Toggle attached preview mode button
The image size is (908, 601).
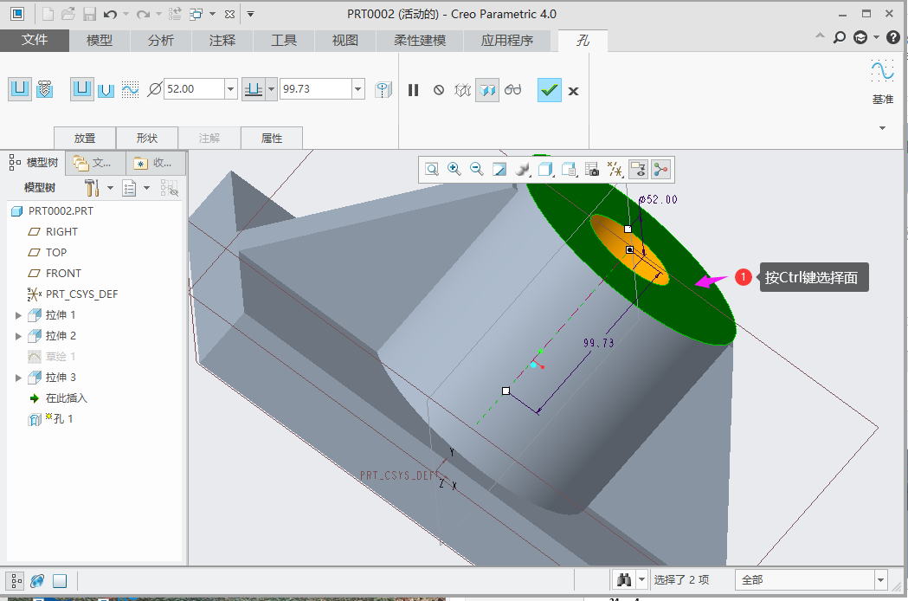coord(487,90)
